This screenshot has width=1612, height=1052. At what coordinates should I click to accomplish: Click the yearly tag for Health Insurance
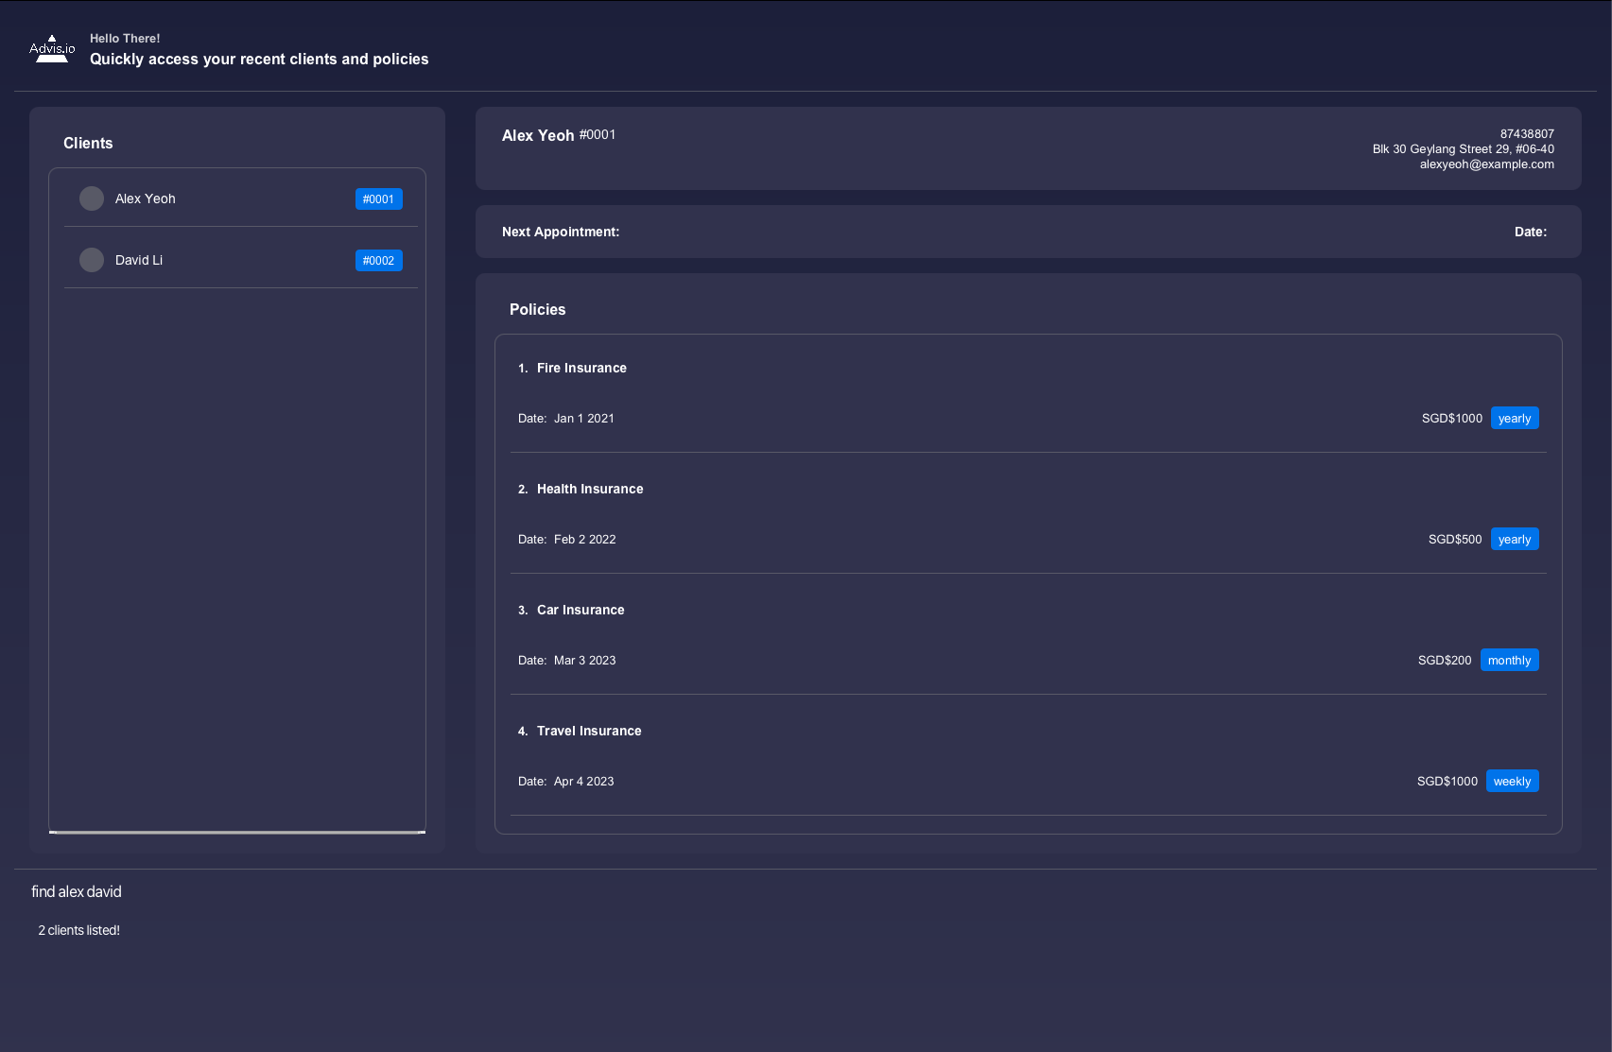pyautogui.click(x=1515, y=539)
